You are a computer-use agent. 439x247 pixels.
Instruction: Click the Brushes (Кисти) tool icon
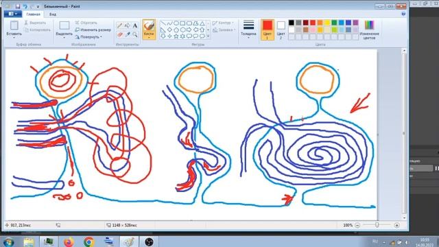149,26
